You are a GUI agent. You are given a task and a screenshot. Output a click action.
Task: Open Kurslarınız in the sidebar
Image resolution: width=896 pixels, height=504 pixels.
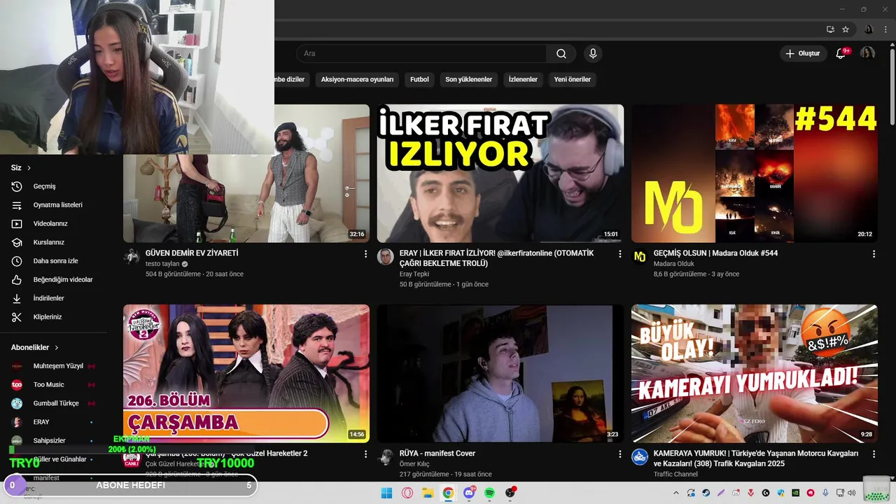click(x=54, y=242)
